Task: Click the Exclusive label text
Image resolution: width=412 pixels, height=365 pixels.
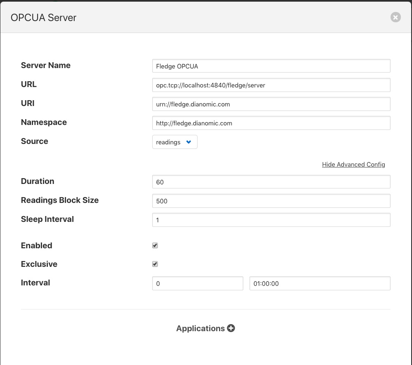Action: (39, 264)
